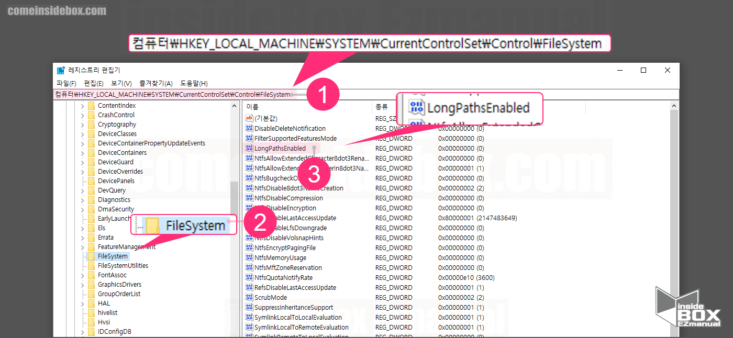Image resolution: width=733 pixels, height=338 pixels.
Task: Select the DeviceContainerPropertyUpdateEvents key
Action: click(151, 143)
